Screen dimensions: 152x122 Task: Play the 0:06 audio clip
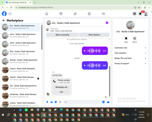pos(85,65)
